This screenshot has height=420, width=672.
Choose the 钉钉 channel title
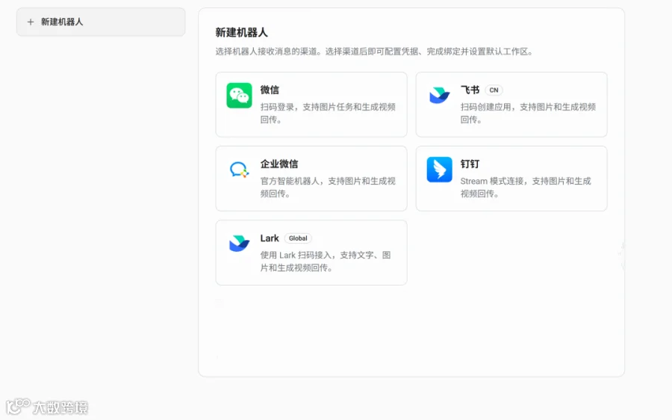470,164
